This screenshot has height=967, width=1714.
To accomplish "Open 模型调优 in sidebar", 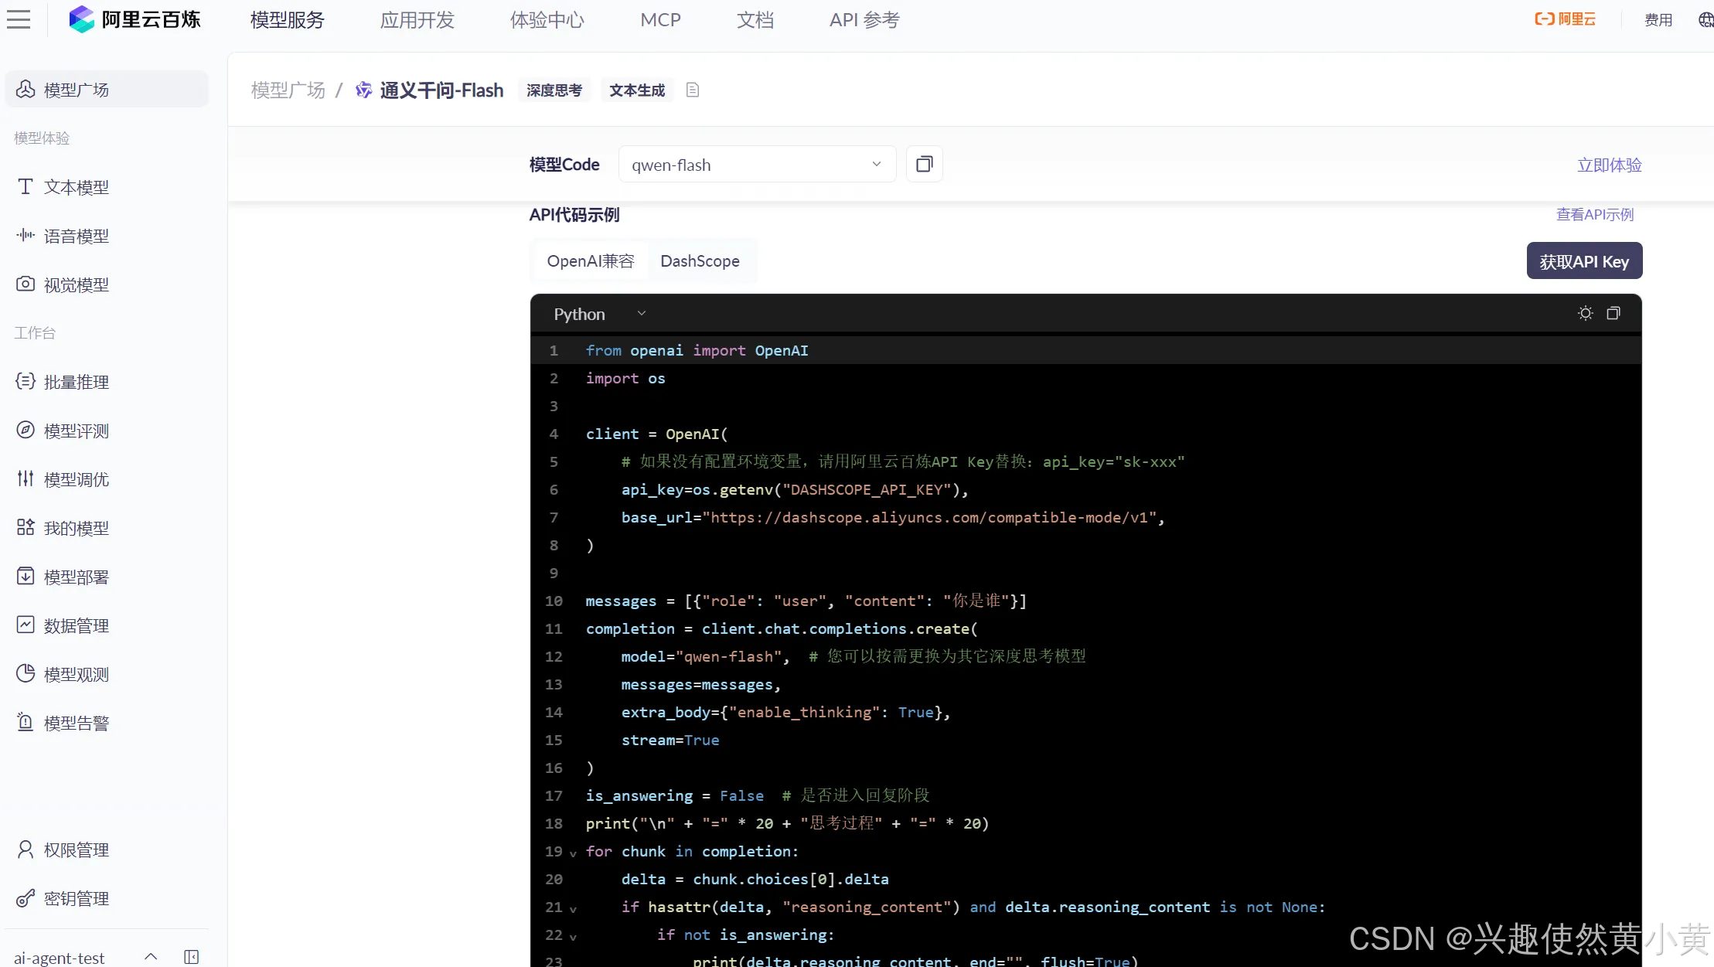I will (x=107, y=479).
